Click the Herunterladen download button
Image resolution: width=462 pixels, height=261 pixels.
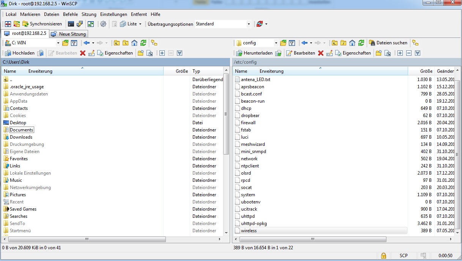point(254,53)
